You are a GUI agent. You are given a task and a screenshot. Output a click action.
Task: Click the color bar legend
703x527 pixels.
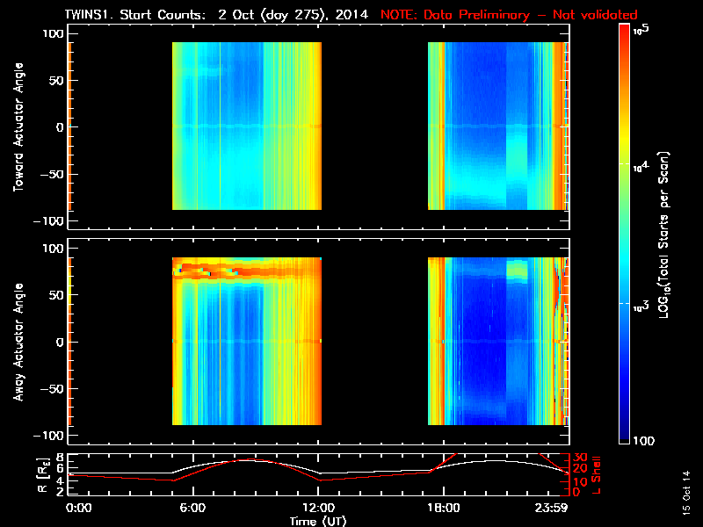click(x=624, y=234)
